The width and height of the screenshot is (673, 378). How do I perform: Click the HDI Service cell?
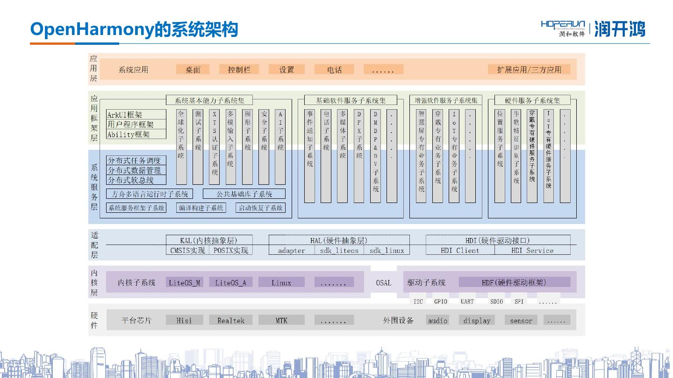[x=532, y=251]
